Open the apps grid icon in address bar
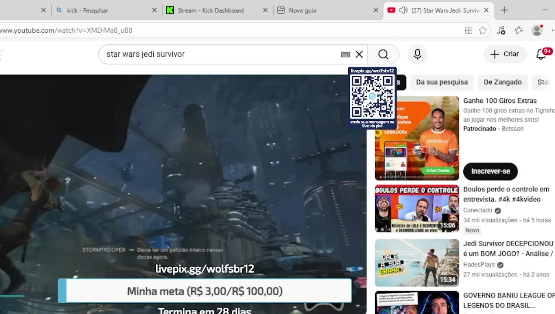Image resolution: width=555 pixels, height=314 pixels. click(469, 30)
